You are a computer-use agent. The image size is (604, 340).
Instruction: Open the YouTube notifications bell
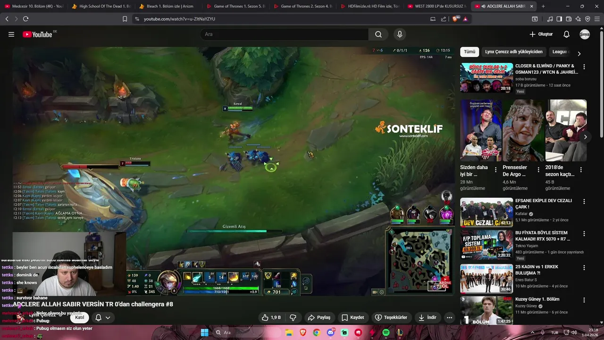(567, 34)
